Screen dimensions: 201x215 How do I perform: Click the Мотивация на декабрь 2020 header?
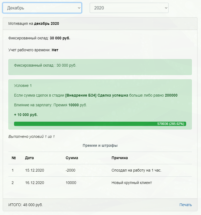[x=34, y=23]
